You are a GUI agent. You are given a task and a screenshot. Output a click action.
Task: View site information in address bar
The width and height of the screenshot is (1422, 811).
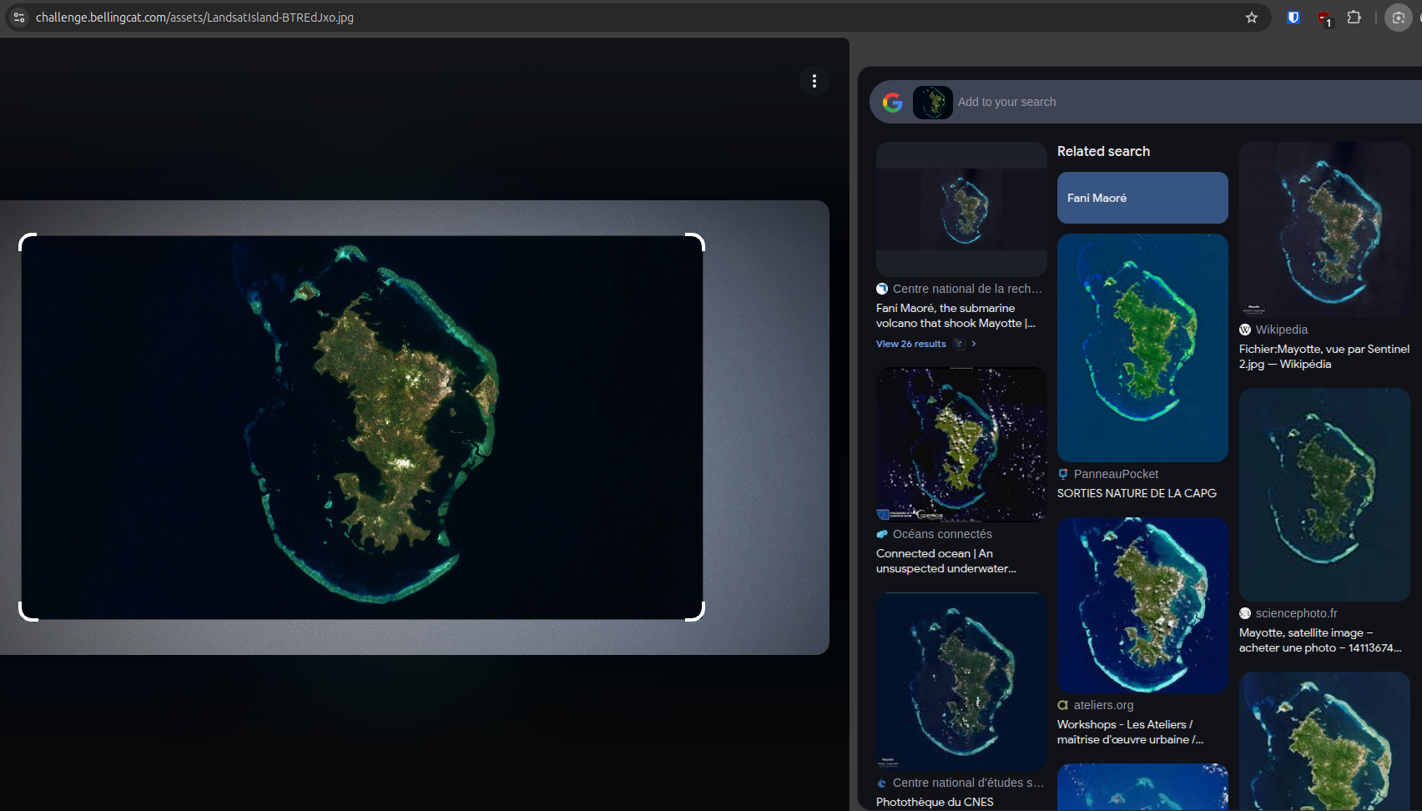(x=19, y=18)
